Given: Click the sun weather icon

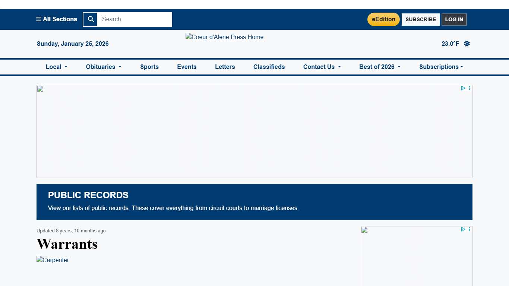Looking at the screenshot, I should point(467,44).
